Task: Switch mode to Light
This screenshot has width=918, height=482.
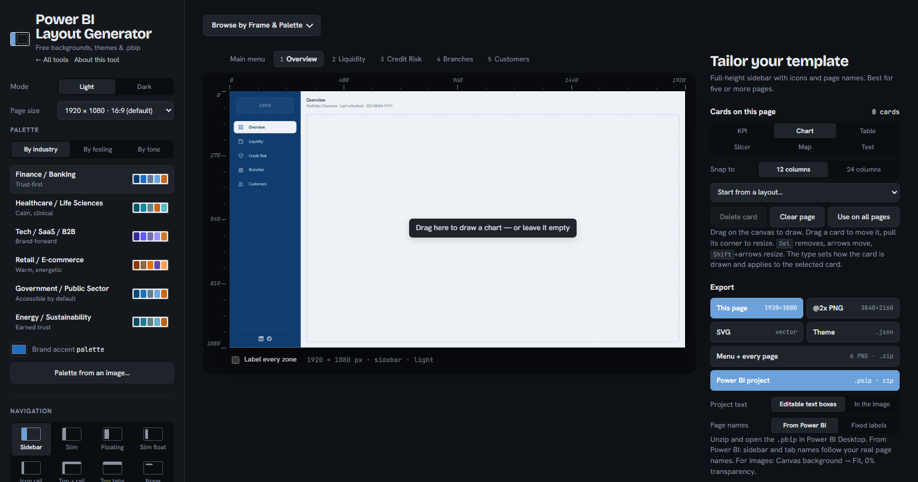Action: click(87, 87)
